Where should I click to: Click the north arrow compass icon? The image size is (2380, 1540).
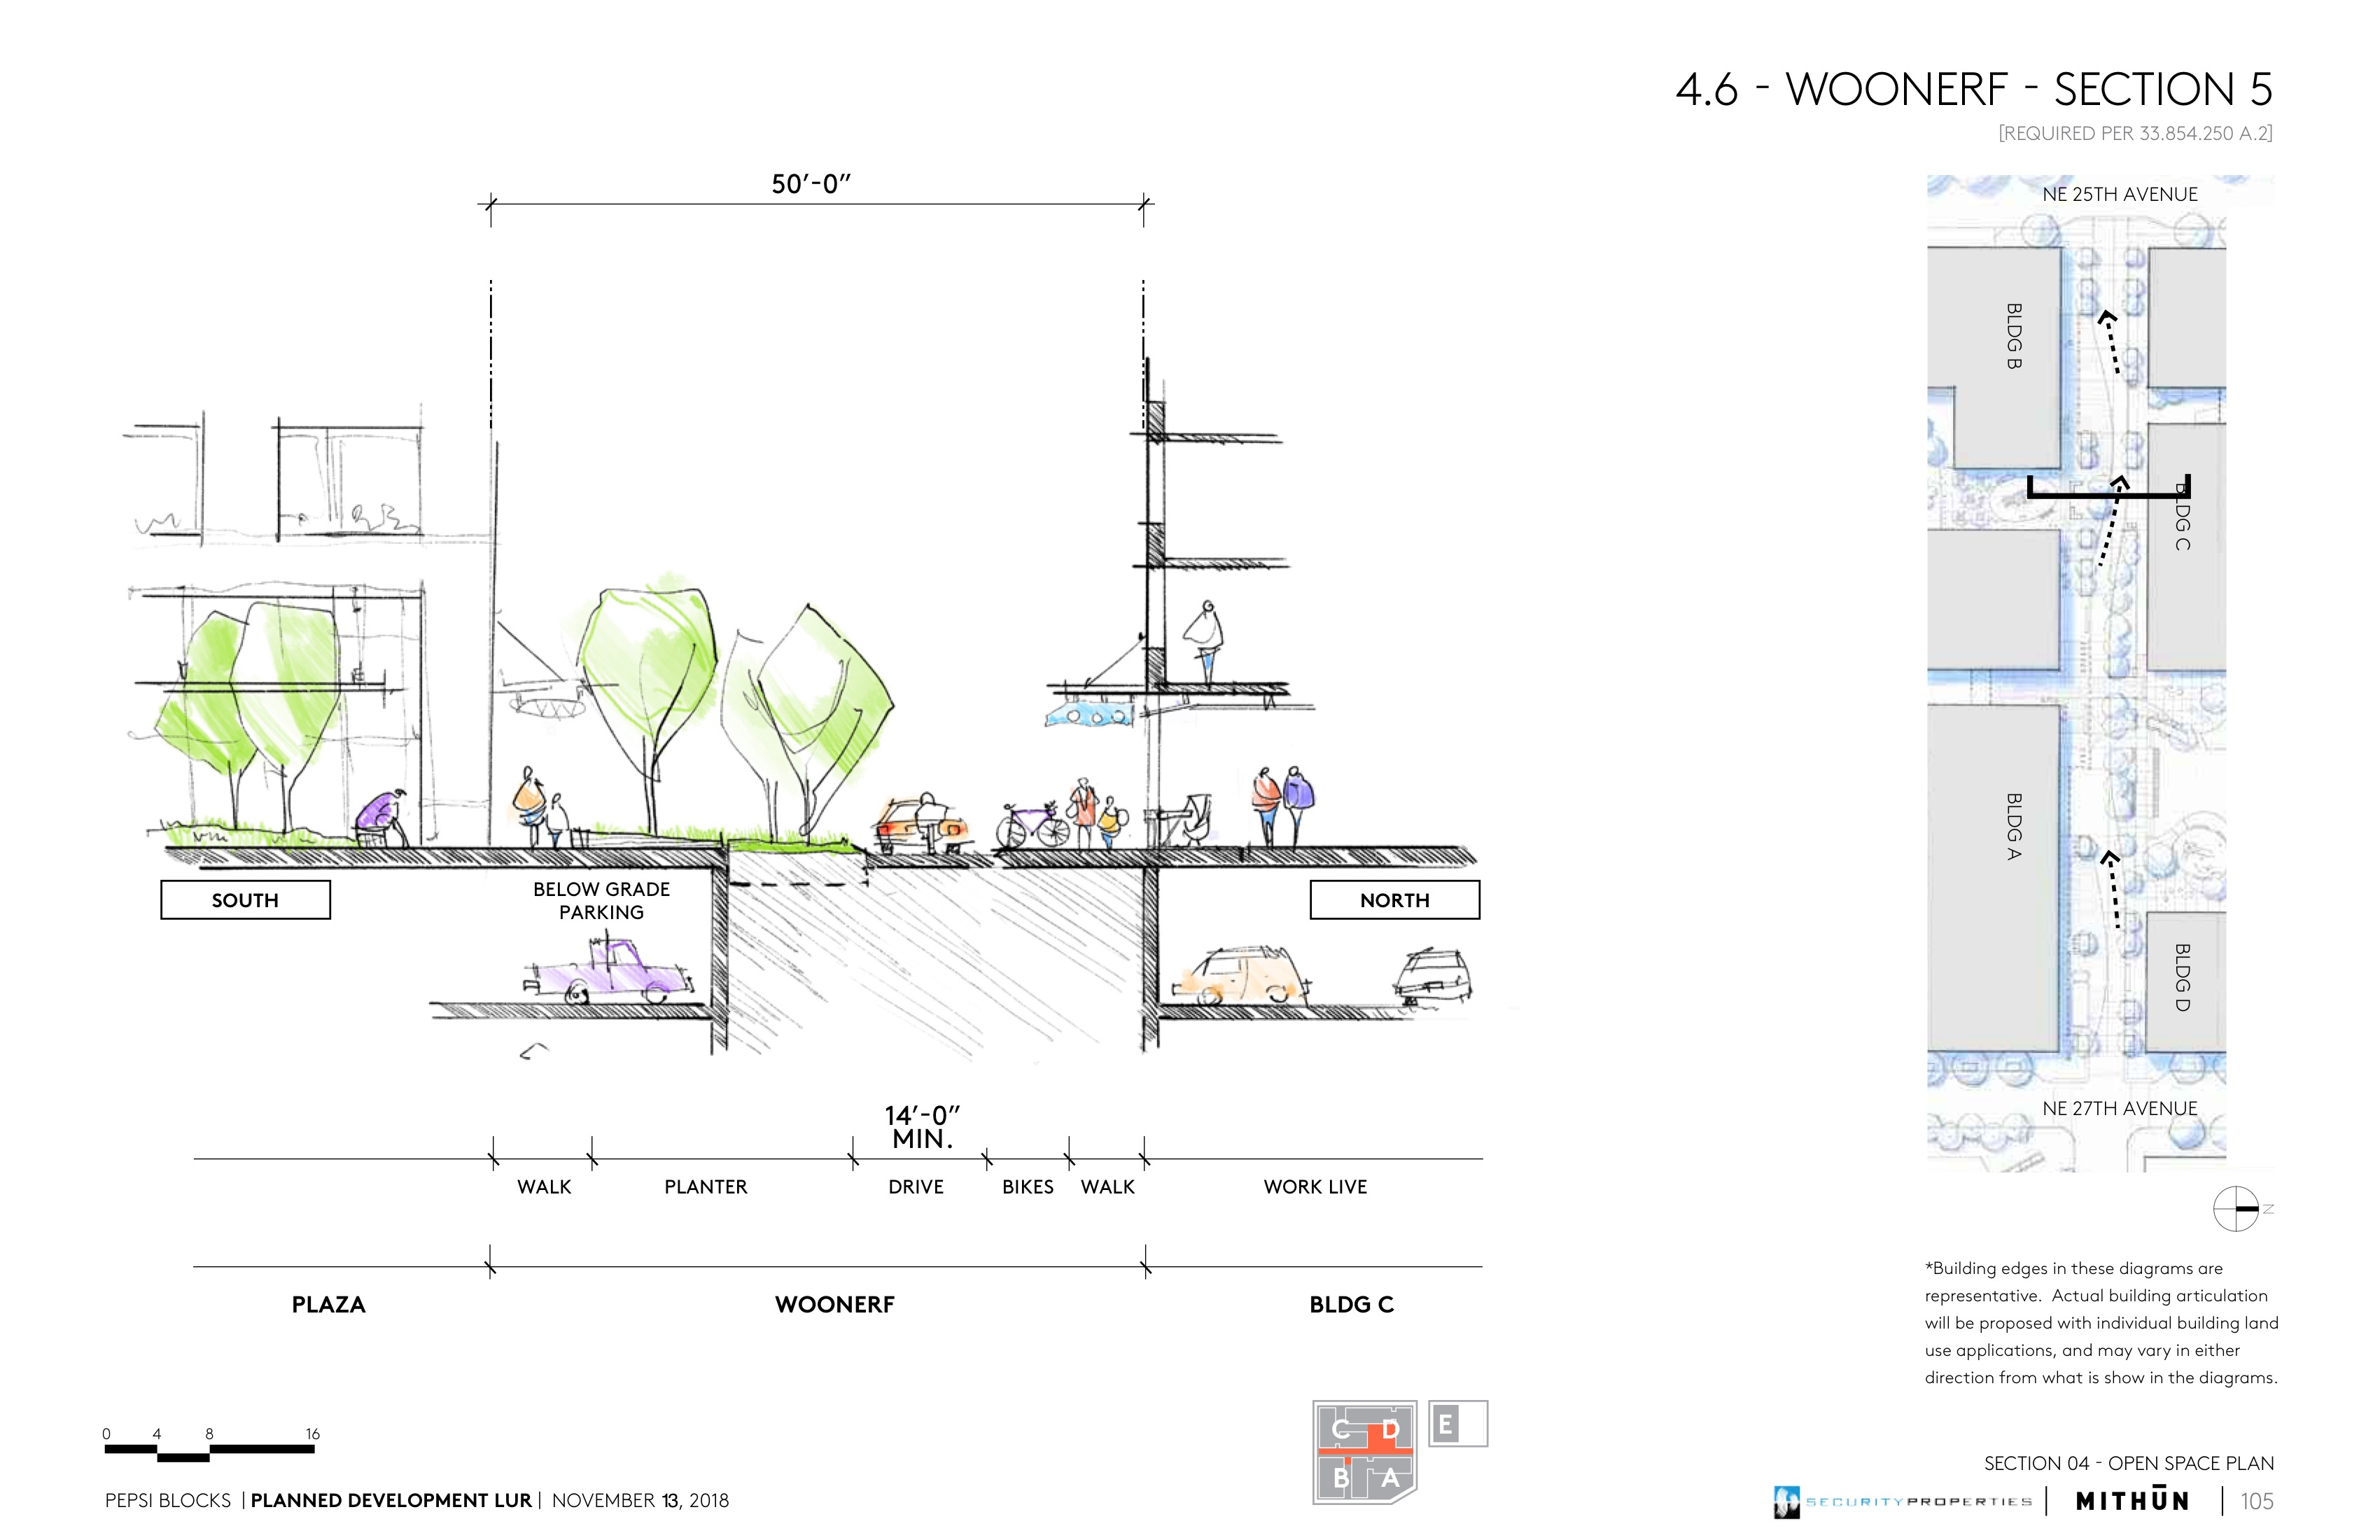pos(2236,1209)
